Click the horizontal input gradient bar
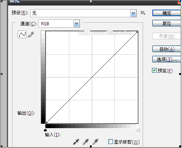 92,126
